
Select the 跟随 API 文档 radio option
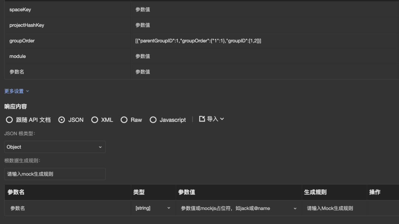9,120
